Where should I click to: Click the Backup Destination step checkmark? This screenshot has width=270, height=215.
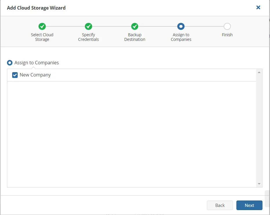coord(135,26)
